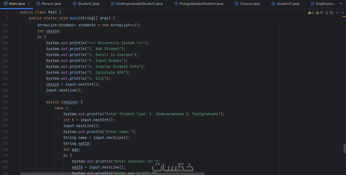Open the Course.java tab
Screen dimensions: 346x175
click(247, 4)
